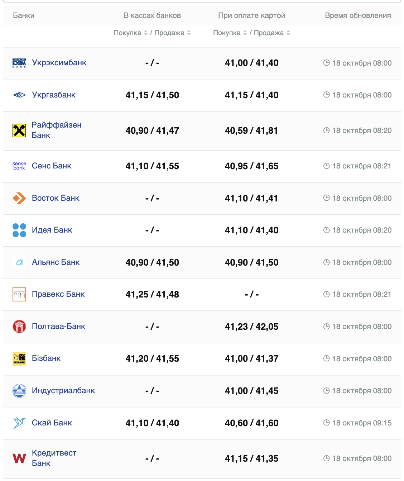Click the Время обновления column header
The height and width of the screenshot is (481, 404).
[x=358, y=15]
